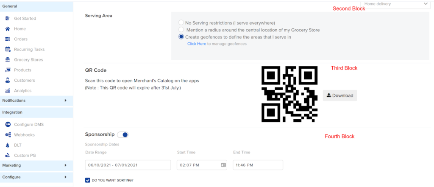Open Custom PG settings
This screenshot has height=187, width=434.
pyautogui.click(x=25, y=156)
